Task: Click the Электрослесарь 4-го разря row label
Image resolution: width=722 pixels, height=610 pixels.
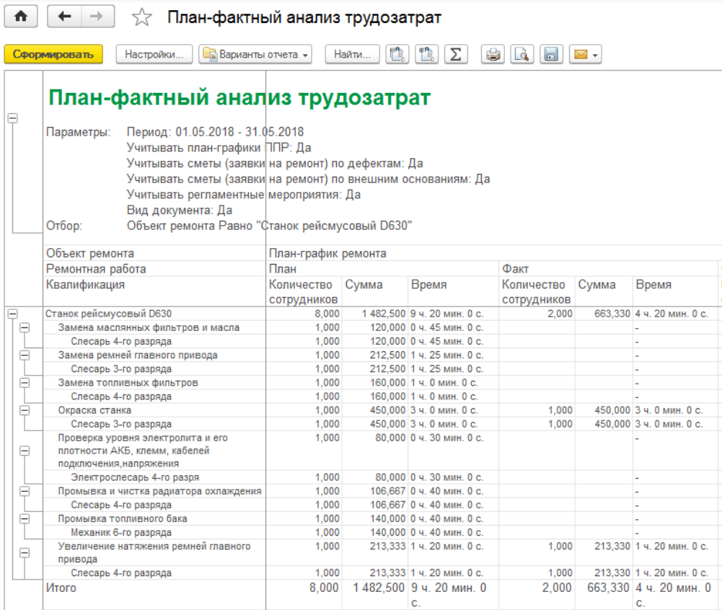Action: (135, 477)
